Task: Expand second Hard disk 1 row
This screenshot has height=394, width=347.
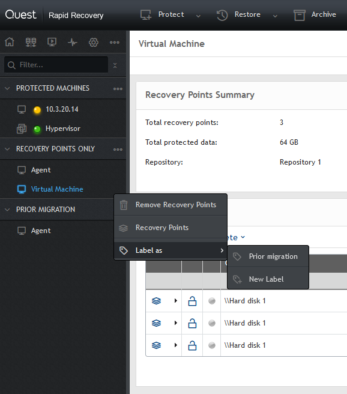Action: [x=176, y=323]
